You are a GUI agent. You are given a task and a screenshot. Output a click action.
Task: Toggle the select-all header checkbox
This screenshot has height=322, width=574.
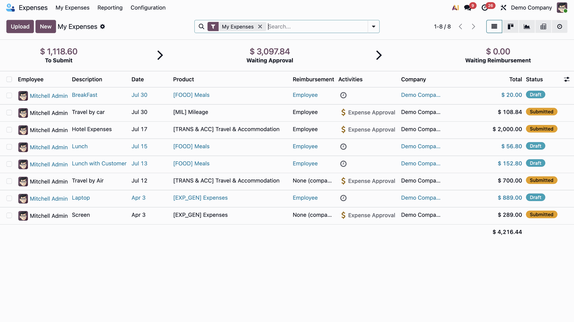(x=9, y=79)
